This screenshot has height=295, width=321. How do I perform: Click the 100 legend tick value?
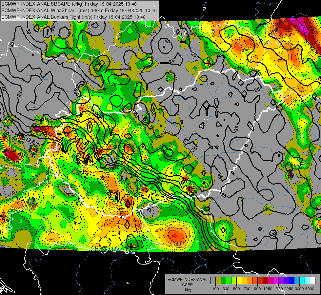(x=215, y=289)
